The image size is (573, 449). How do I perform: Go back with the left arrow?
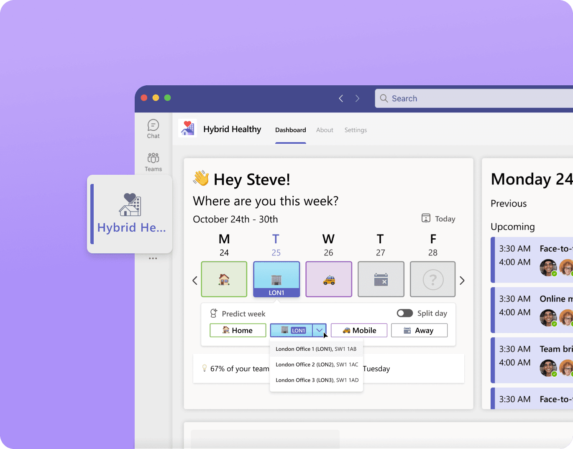coord(341,98)
